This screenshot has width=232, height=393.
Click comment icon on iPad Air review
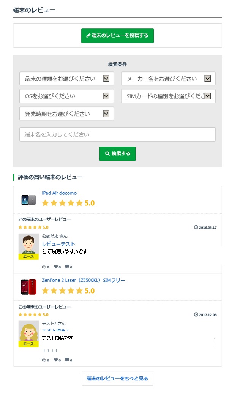click(67, 267)
